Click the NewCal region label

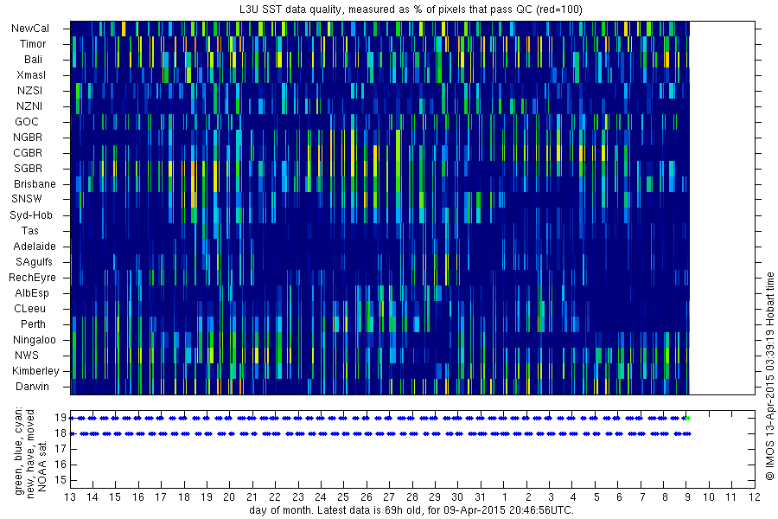point(30,29)
